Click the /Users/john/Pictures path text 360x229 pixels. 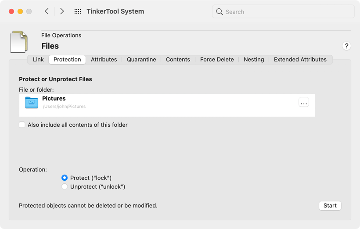64,107
